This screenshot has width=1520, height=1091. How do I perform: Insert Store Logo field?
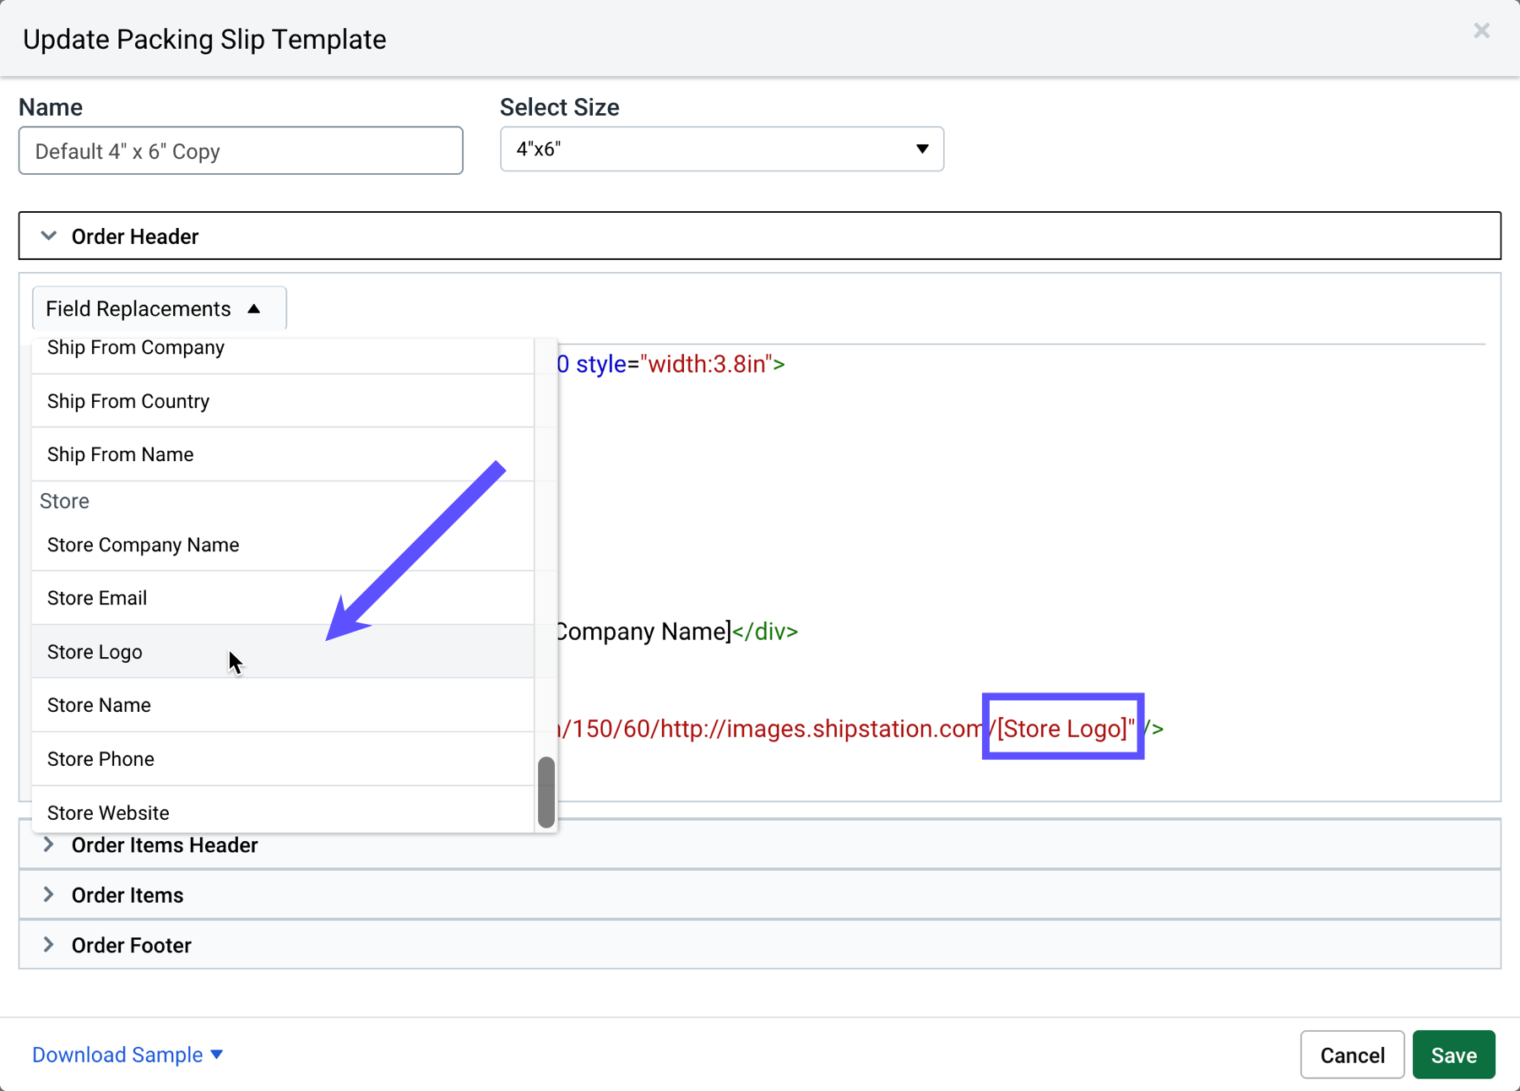pyautogui.click(x=283, y=652)
